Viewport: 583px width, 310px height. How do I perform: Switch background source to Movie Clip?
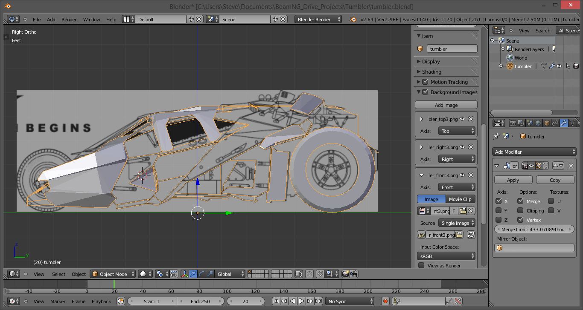pos(460,199)
